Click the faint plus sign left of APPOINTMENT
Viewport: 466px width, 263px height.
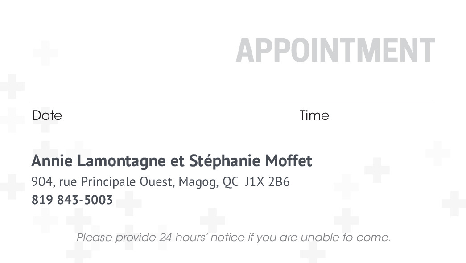tap(45, 53)
